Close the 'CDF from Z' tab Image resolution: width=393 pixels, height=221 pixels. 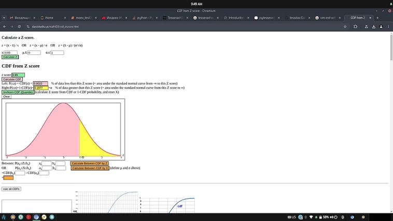[371, 18]
